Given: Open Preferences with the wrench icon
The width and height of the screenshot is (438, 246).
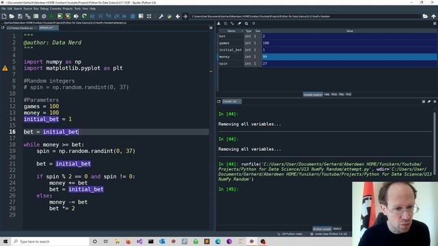Looking at the screenshot, I should (x=162, y=16).
